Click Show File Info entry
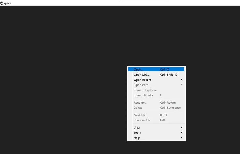Image resolution: width=240 pixels, height=154 pixels. coord(156,95)
